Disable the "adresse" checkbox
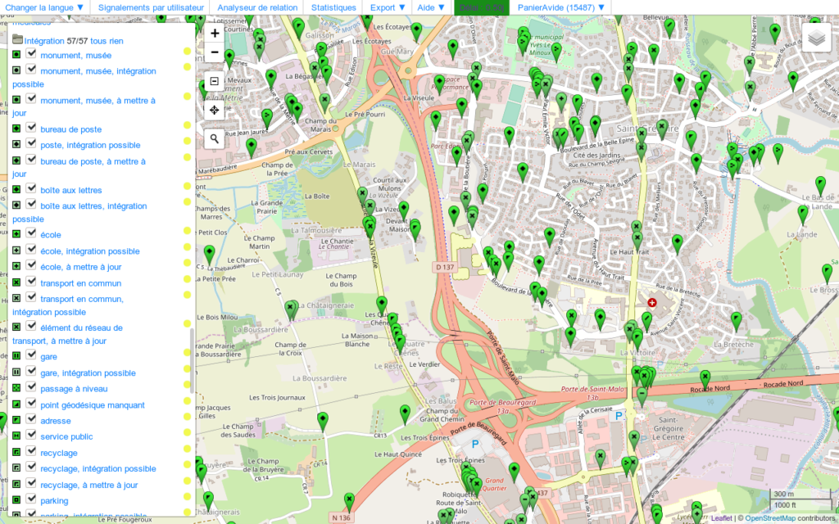This screenshot has height=524, width=839. coord(31,419)
